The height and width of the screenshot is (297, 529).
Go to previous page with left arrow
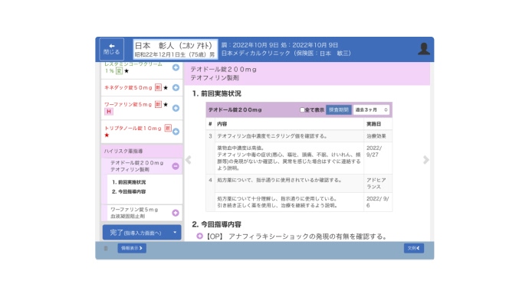(x=189, y=160)
